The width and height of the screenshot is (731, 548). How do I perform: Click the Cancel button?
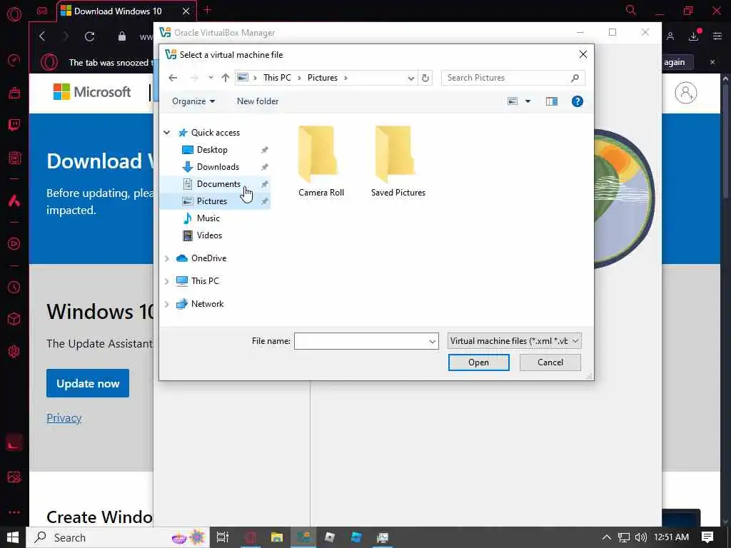point(550,362)
